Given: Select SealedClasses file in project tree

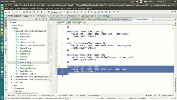Looking at the screenshot, I should (x=26, y=71).
